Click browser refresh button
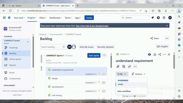Screen dimensions: 183x103 point(10,11)
